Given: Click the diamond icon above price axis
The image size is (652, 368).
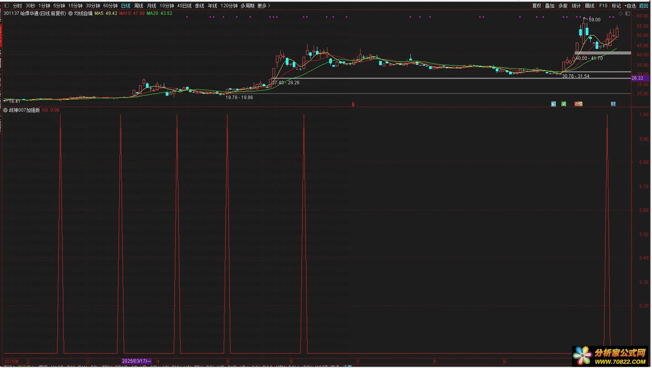Looking at the screenshot, I should click(x=620, y=14).
